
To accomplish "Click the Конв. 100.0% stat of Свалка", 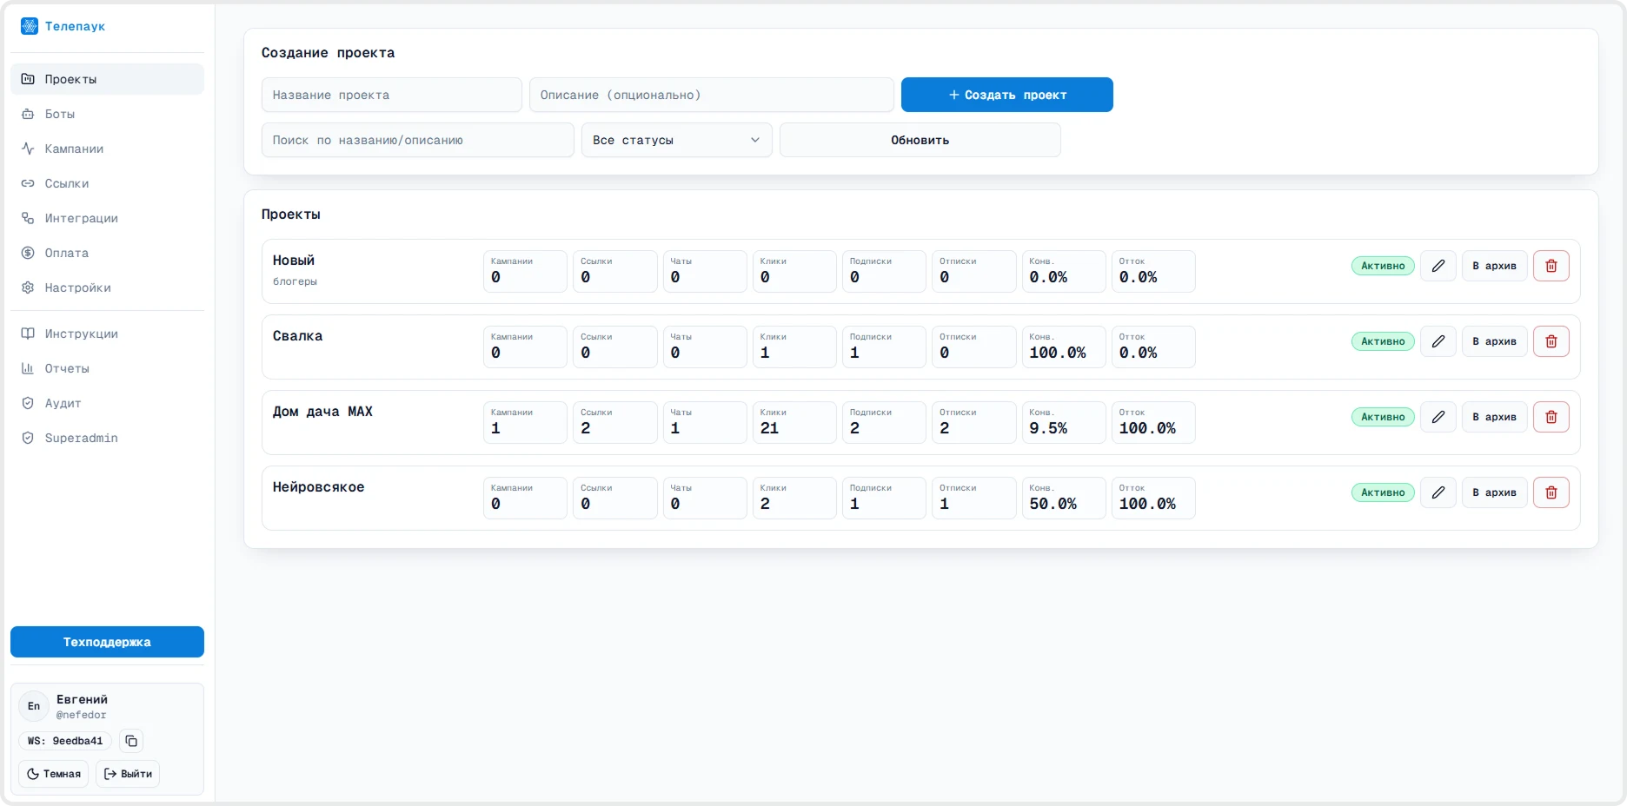I will (1064, 347).
